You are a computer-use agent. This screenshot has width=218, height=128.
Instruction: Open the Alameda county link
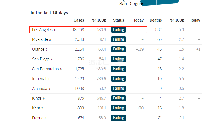41,89
